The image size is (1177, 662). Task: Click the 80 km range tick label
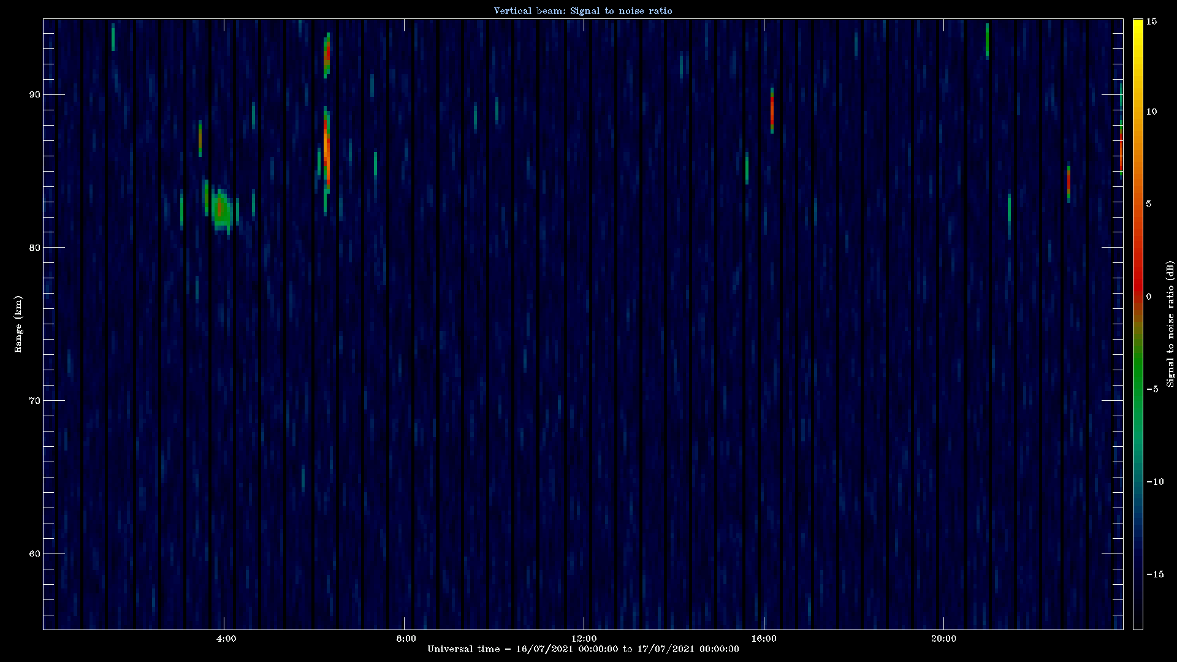pos(34,248)
